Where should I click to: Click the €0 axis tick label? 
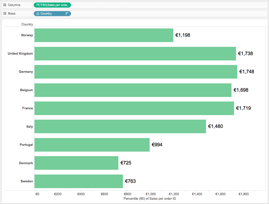(37, 194)
